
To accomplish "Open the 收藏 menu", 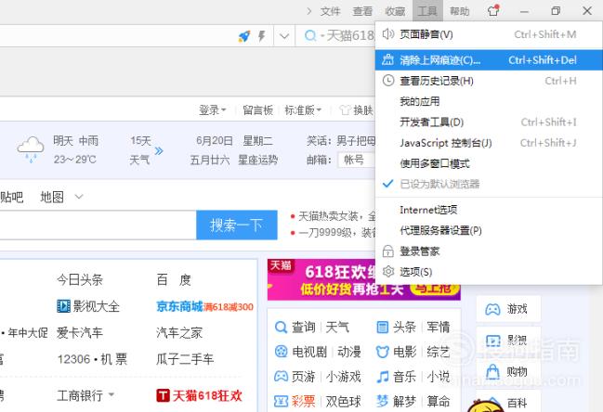I will (x=395, y=11).
